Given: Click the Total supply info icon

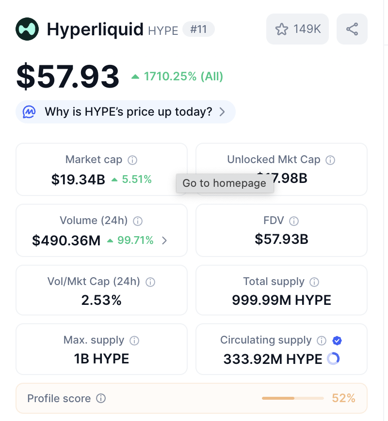Looking at the screenshot, I should point(314,282).
